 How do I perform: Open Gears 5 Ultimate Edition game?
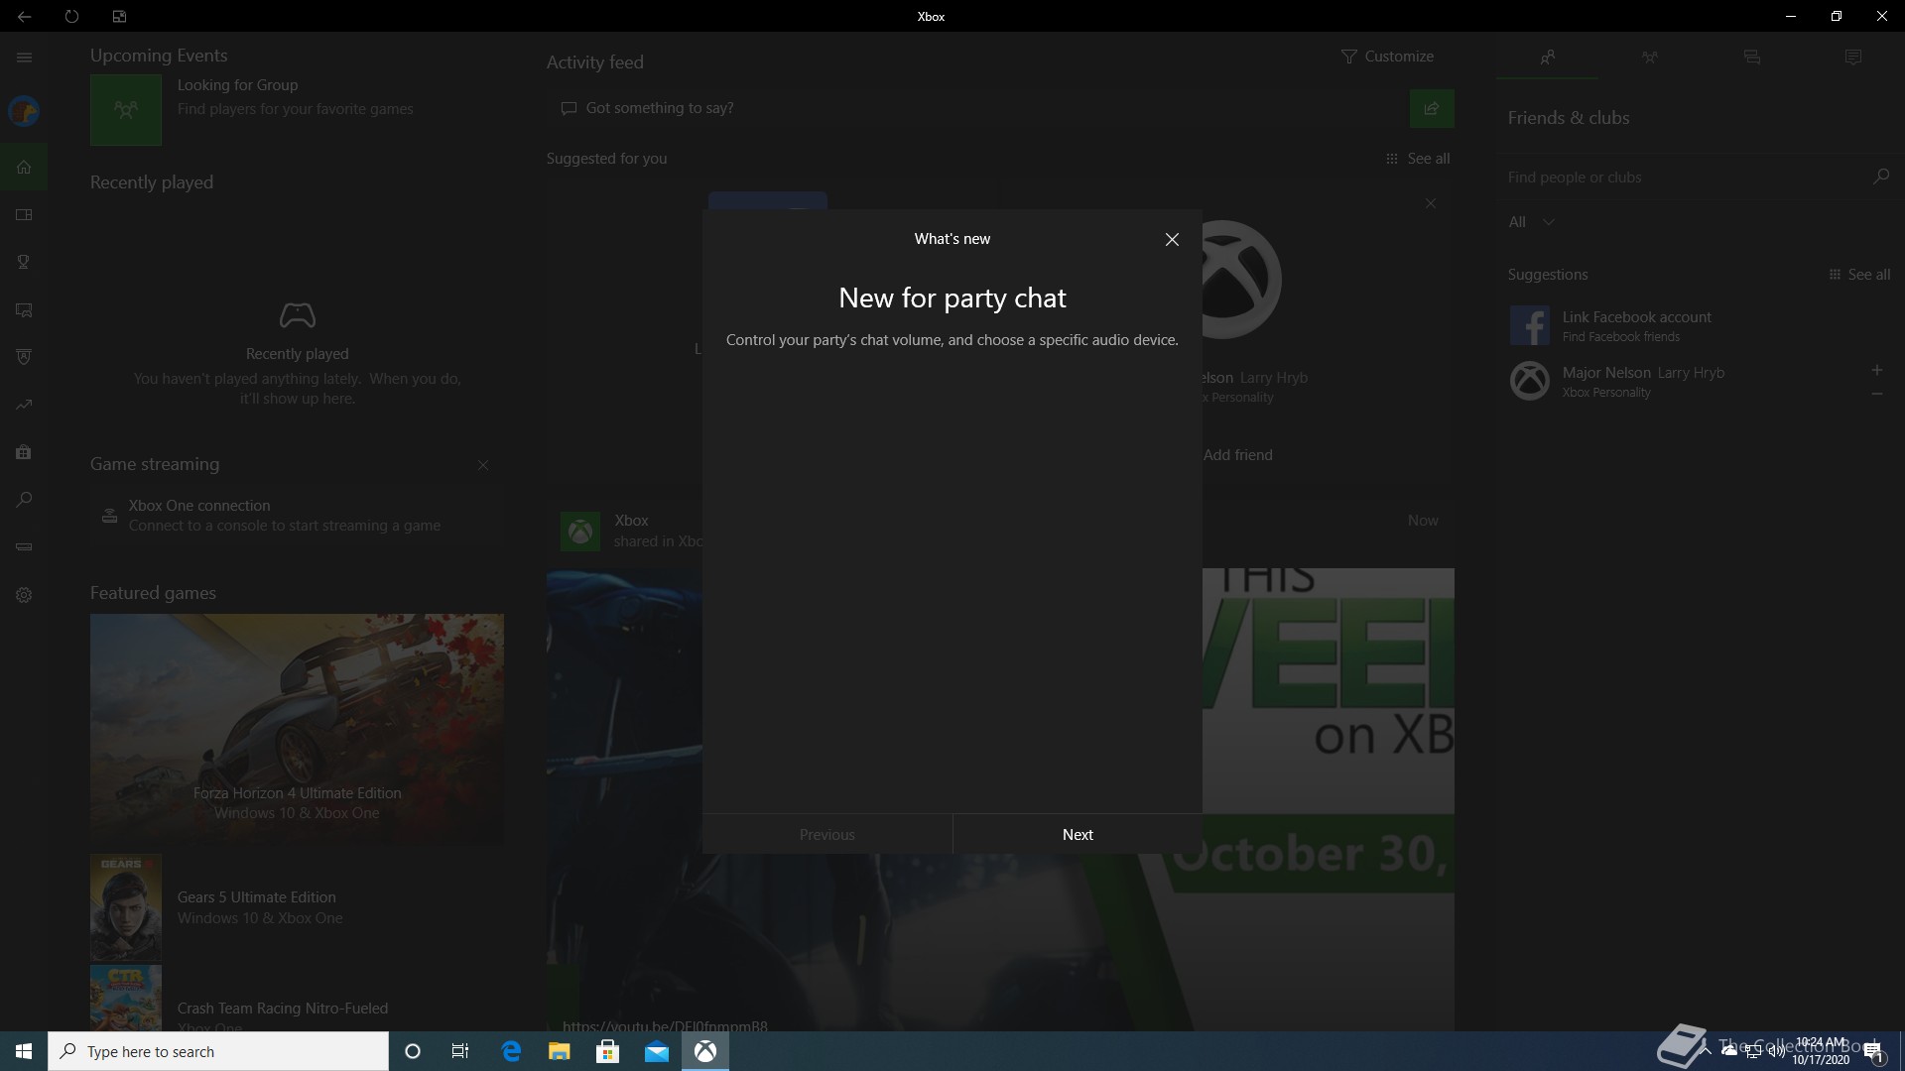(x=297, y=907)
